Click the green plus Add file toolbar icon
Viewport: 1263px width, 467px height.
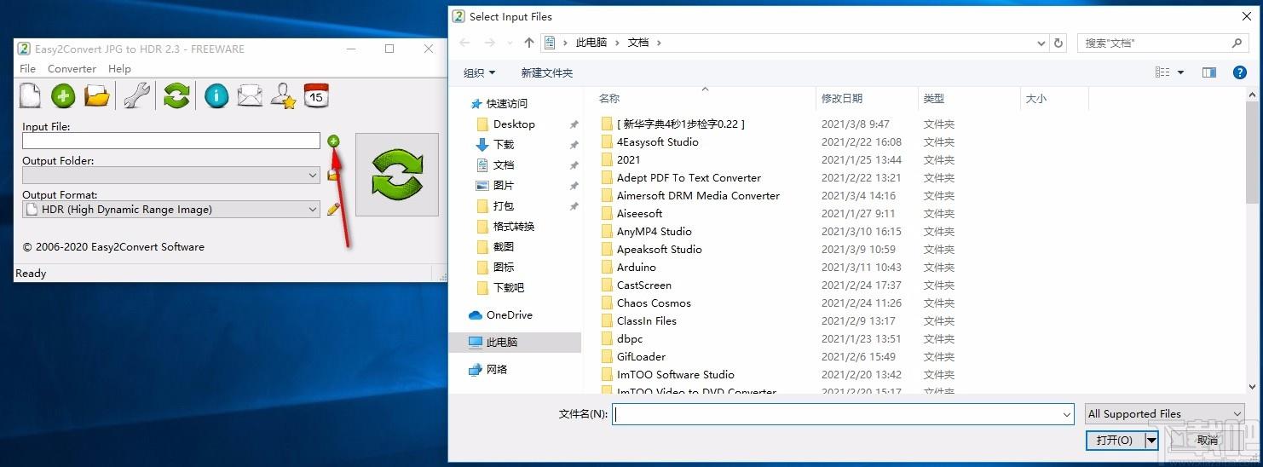pyautogui.click(x=63, y=95)
